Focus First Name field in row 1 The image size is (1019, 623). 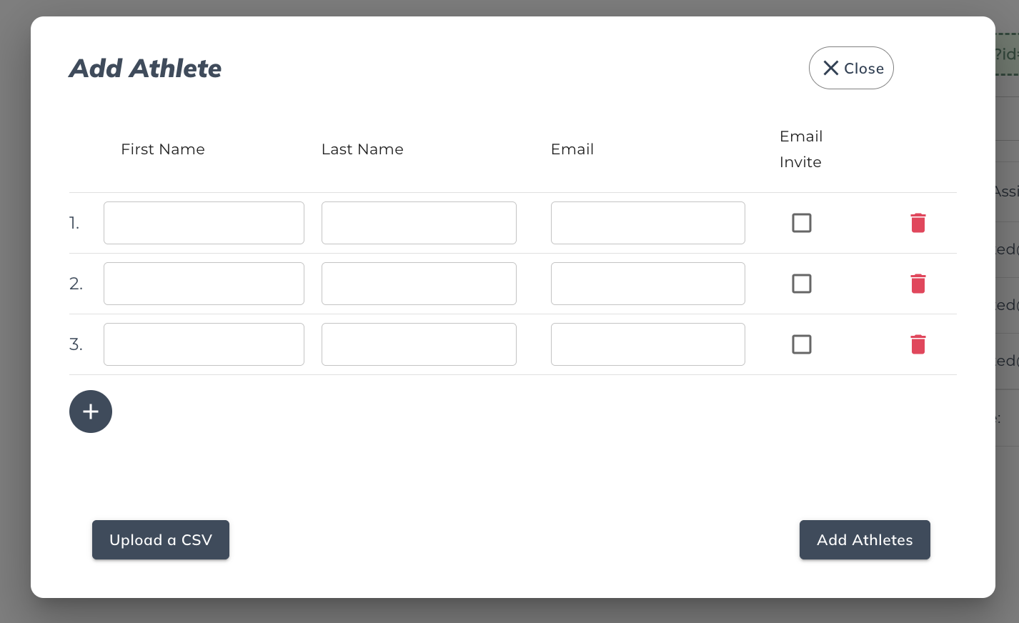point(204,223)
